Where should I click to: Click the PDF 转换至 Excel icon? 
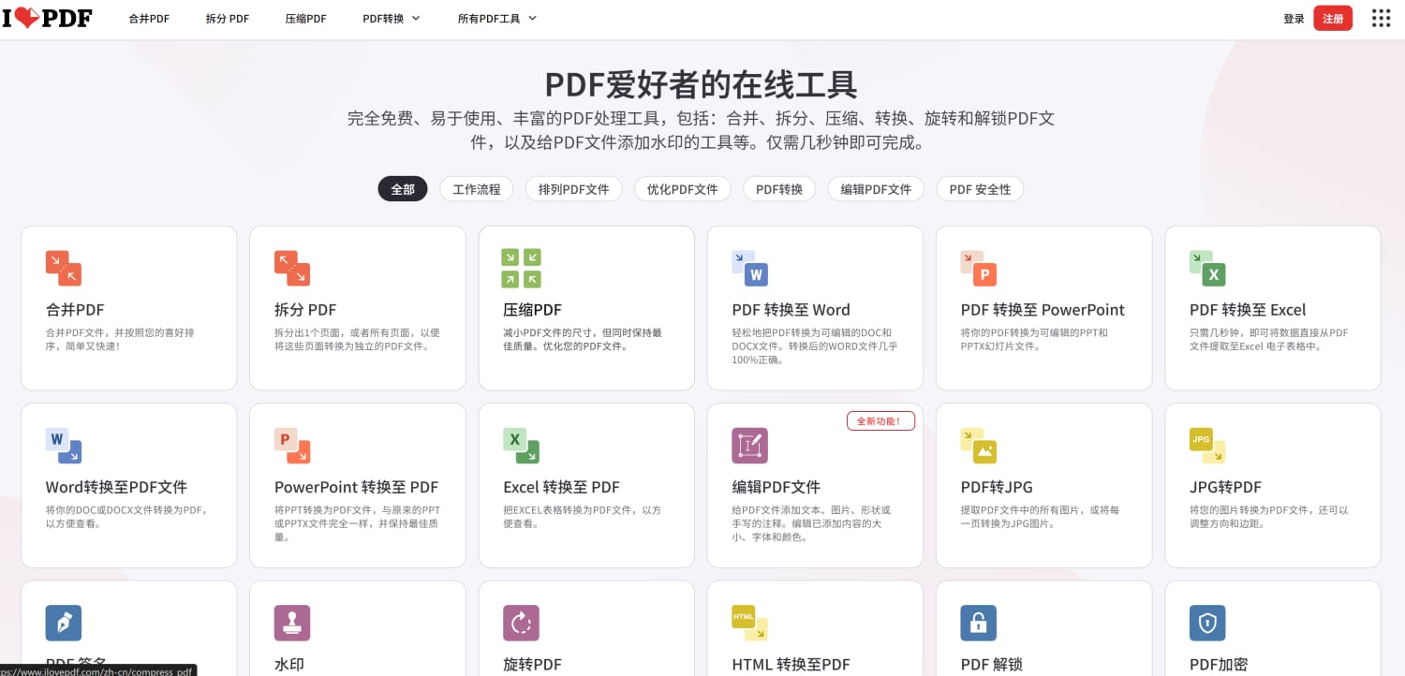(1207, 268)
